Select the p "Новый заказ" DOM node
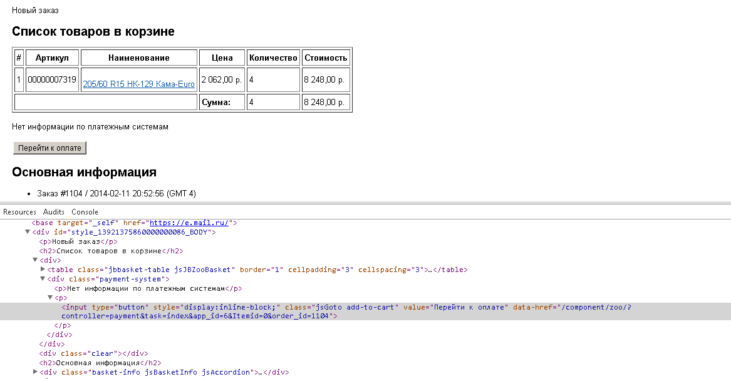The height and width of the screenshot is (379, 731). click(x=78, y=241)
